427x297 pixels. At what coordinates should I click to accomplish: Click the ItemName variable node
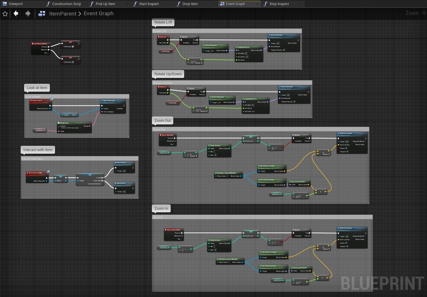pos(40,130)
